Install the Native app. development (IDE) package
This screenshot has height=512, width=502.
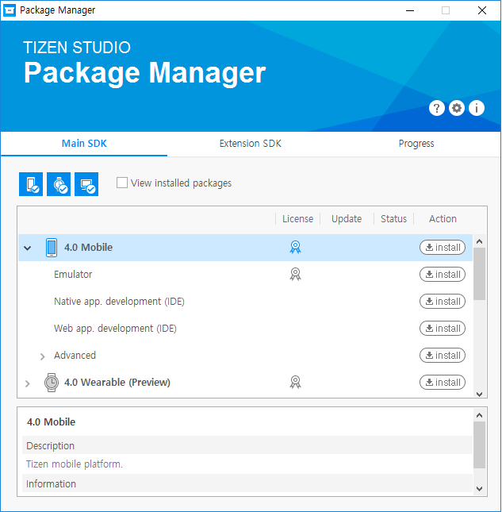(x=443, y=301)
